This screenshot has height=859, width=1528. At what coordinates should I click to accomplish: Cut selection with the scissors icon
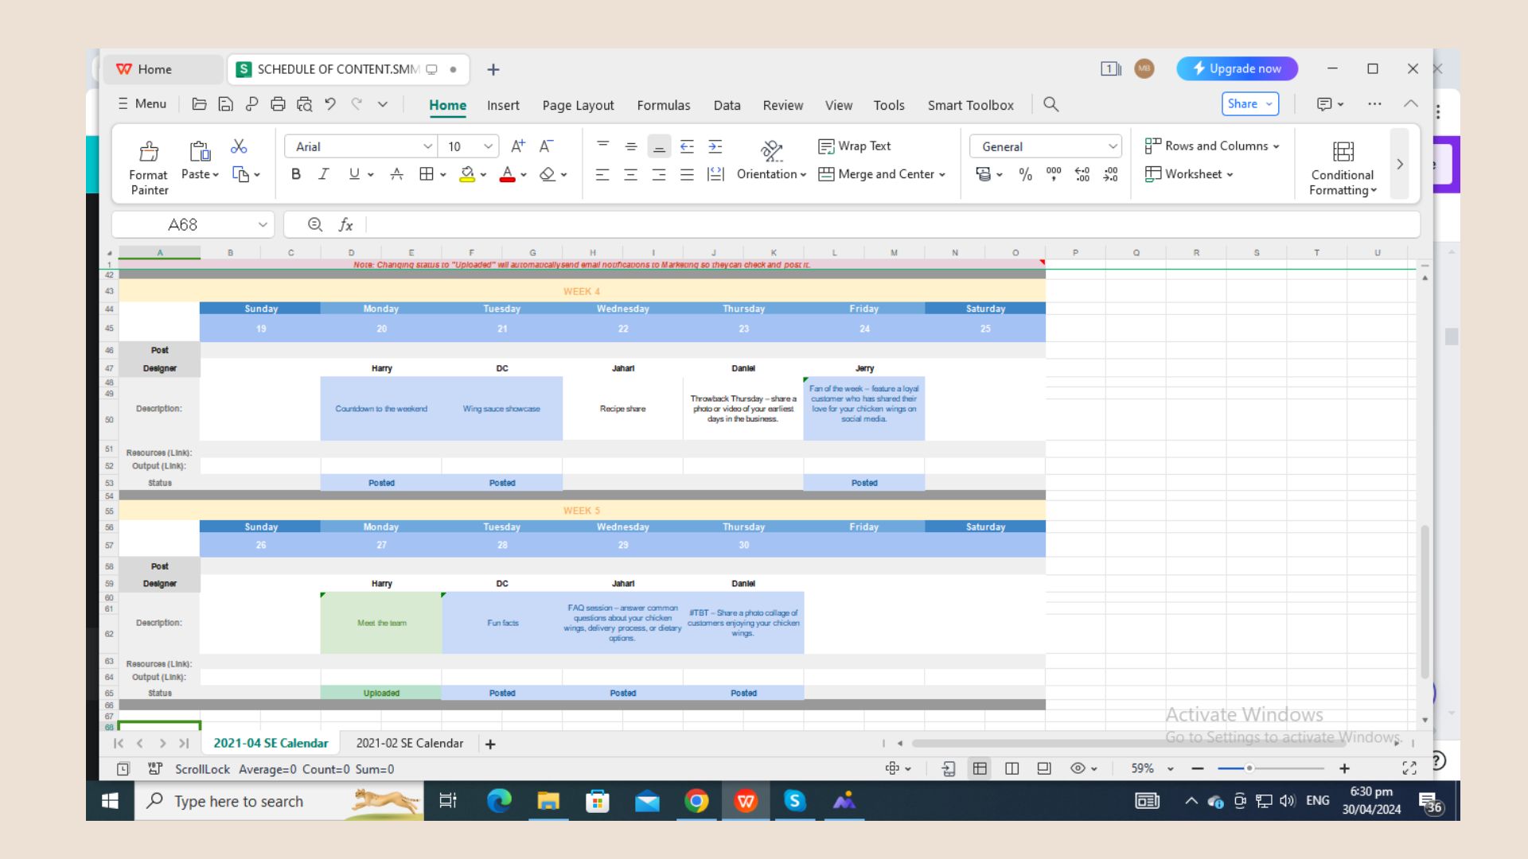tap(238, 146)
